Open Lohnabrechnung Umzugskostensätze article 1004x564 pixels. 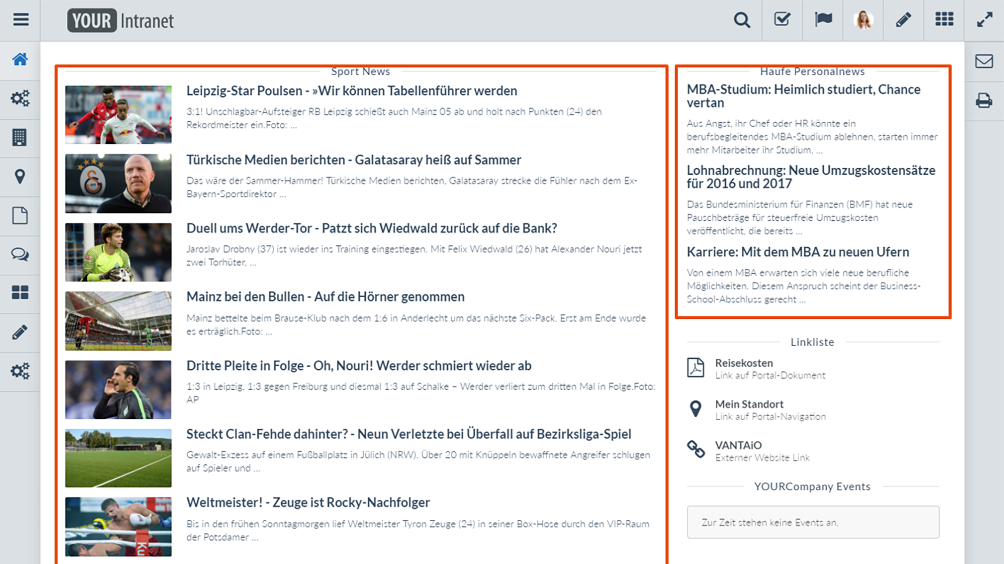point(811,177)
